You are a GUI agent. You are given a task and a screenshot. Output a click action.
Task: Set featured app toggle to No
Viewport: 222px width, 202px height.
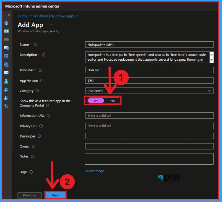click(x=113, y=101)
